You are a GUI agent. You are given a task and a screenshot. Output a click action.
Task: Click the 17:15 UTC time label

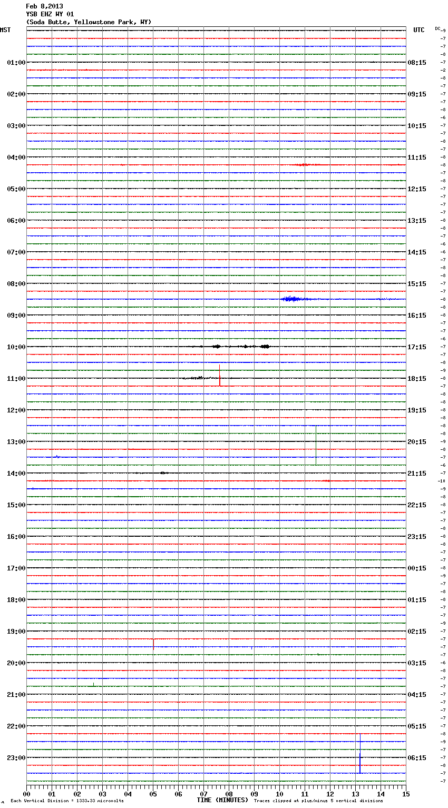(x=417, y=347)
